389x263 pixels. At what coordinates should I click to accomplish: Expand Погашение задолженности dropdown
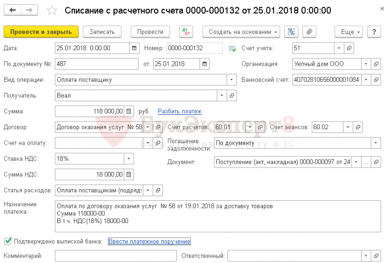point(376,143)
